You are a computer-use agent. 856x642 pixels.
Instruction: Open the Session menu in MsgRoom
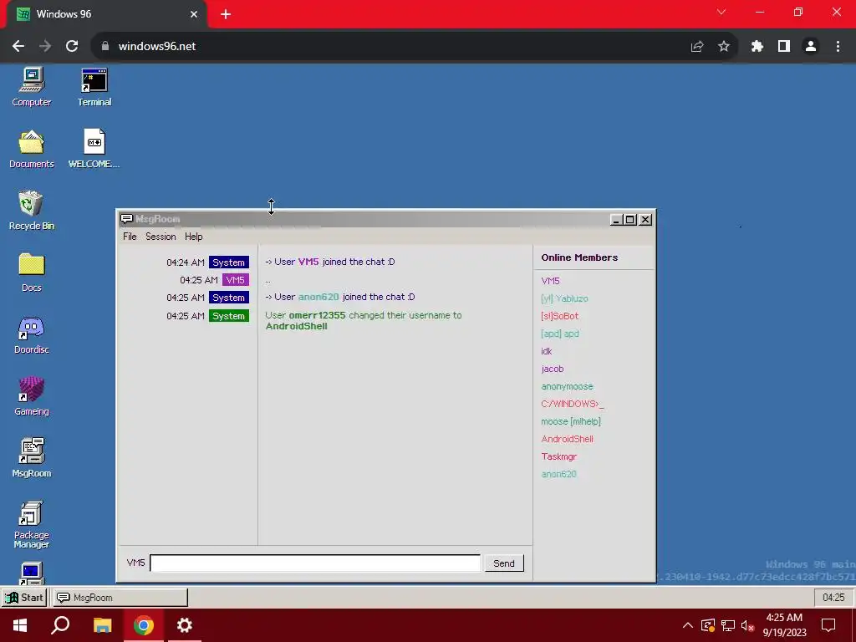(160, 237)
